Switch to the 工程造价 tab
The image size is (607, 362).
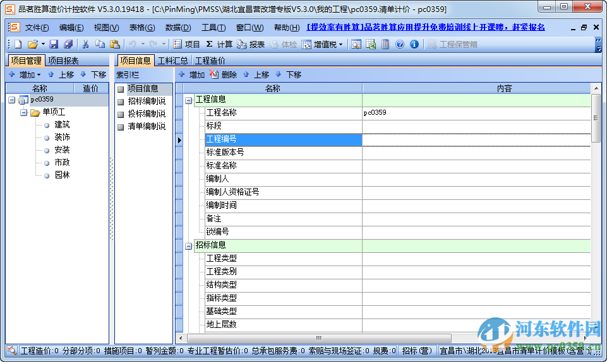click(210, 61)
